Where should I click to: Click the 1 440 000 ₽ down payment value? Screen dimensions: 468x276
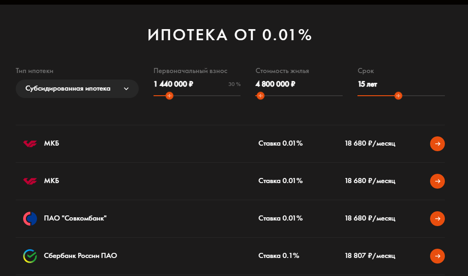tap(173, 84)
